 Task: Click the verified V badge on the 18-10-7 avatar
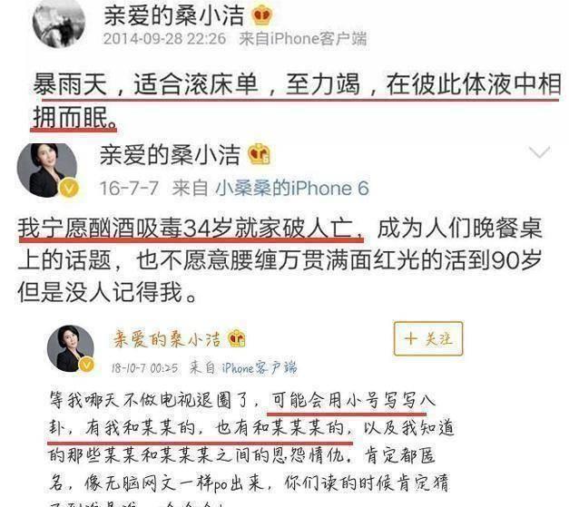point(87,365)
